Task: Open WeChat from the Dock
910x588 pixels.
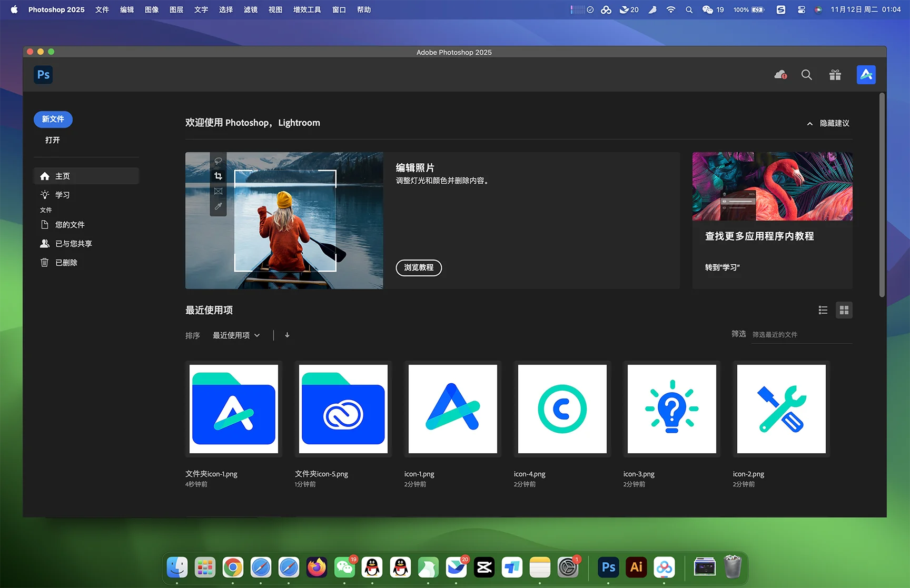Action: (344, 567)
